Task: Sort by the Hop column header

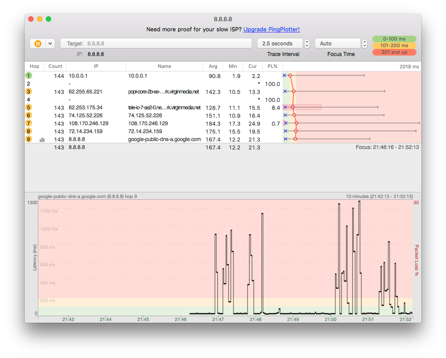Action: pyautogui.click(x=34, y=66)
